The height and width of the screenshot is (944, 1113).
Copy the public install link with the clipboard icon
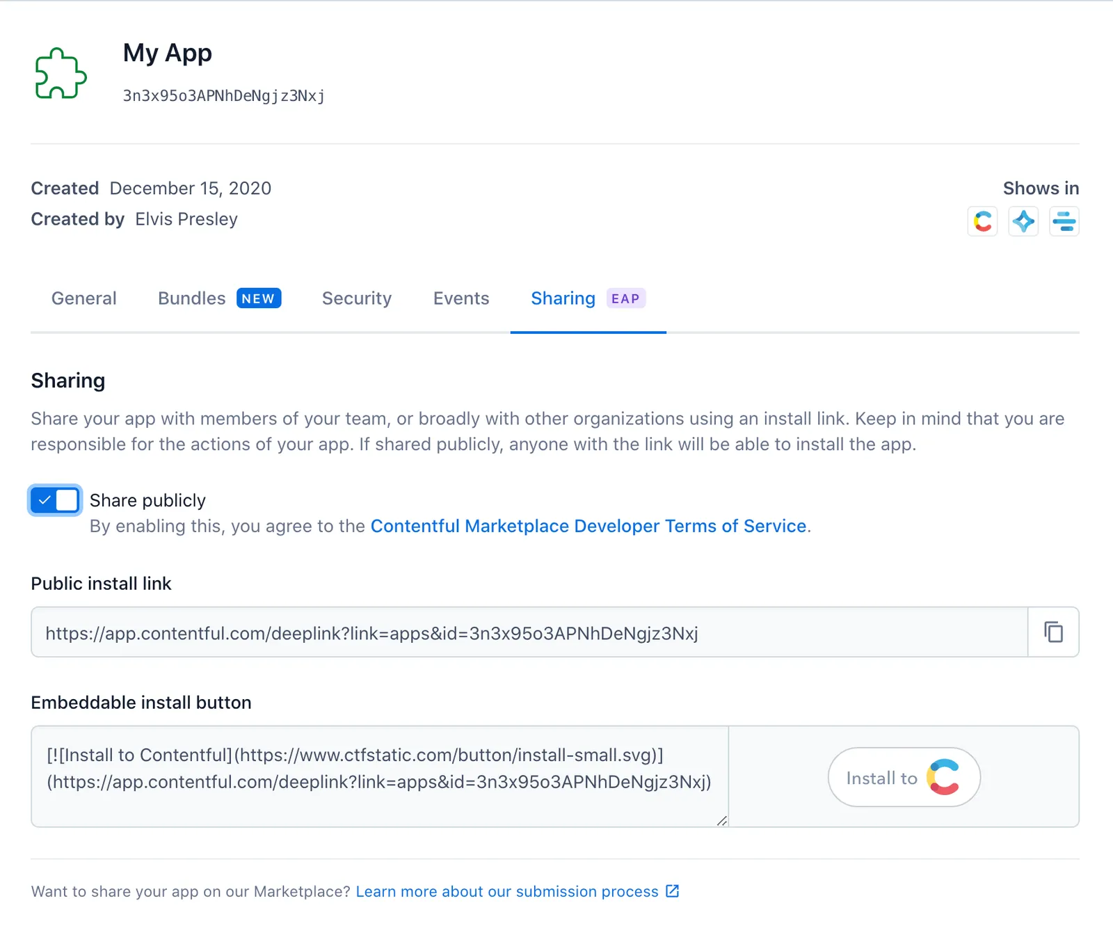[x=1053, y=632]
